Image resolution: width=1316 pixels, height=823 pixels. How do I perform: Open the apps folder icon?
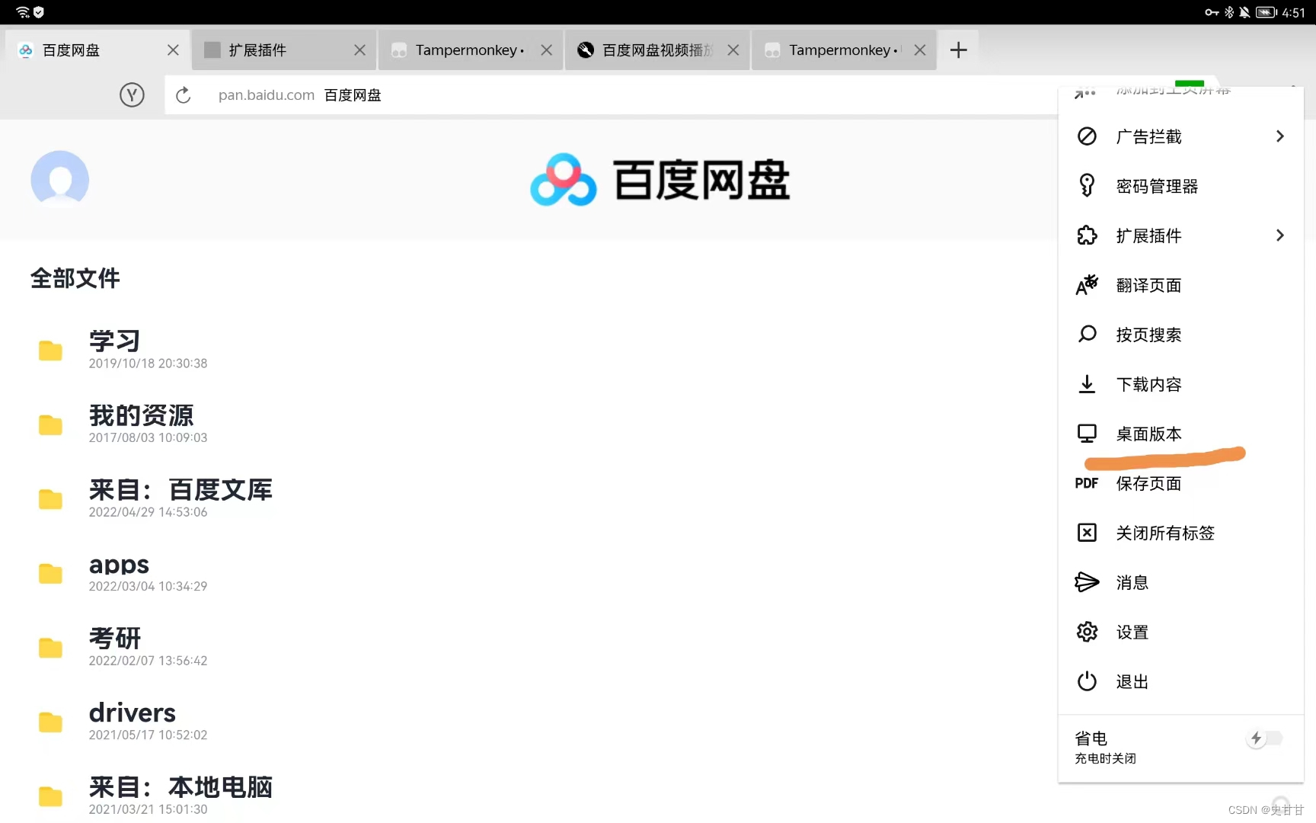point(50,573)
